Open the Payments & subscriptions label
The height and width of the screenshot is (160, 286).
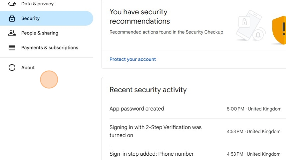(50, 48)
